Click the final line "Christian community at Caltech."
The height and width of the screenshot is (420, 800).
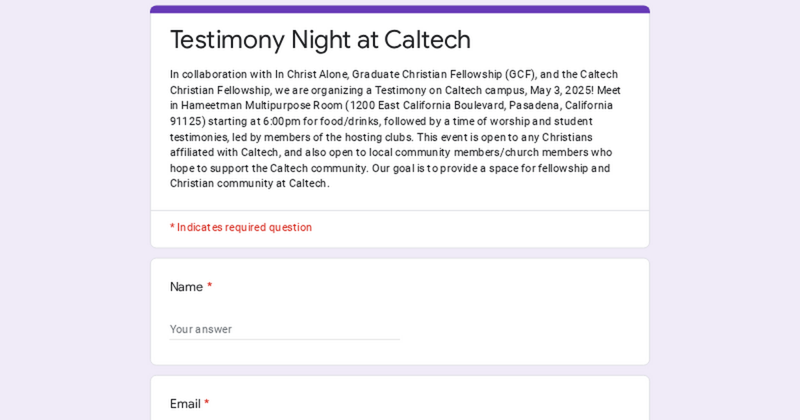[x=249, y=183]
